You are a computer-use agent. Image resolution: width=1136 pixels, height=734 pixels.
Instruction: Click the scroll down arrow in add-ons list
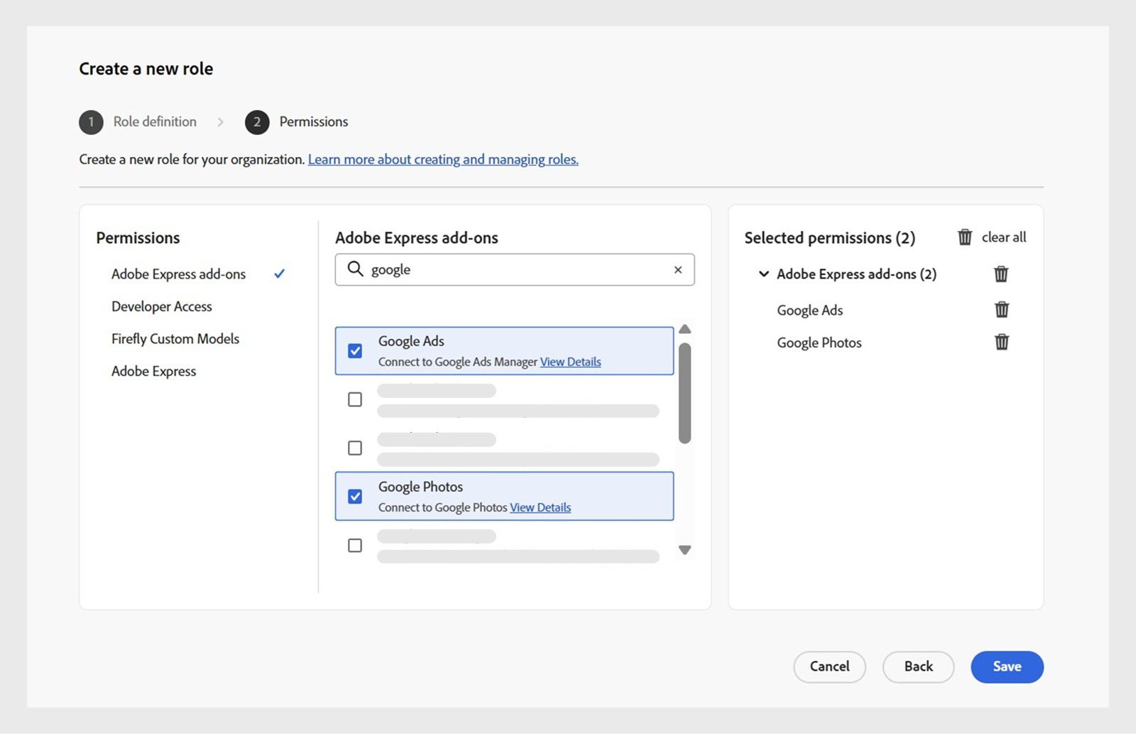684,549
